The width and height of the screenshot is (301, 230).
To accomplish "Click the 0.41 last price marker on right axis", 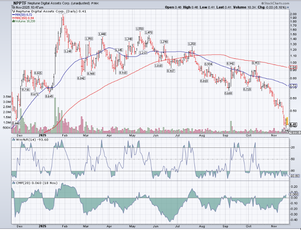I will click(293, 124).
